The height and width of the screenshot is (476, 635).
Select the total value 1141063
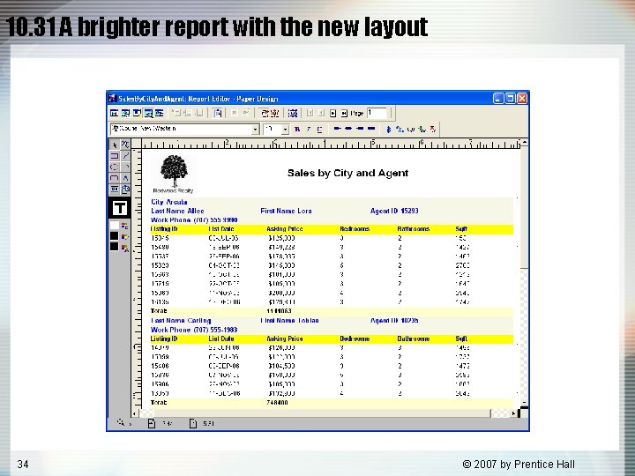[x=279, y=311]
